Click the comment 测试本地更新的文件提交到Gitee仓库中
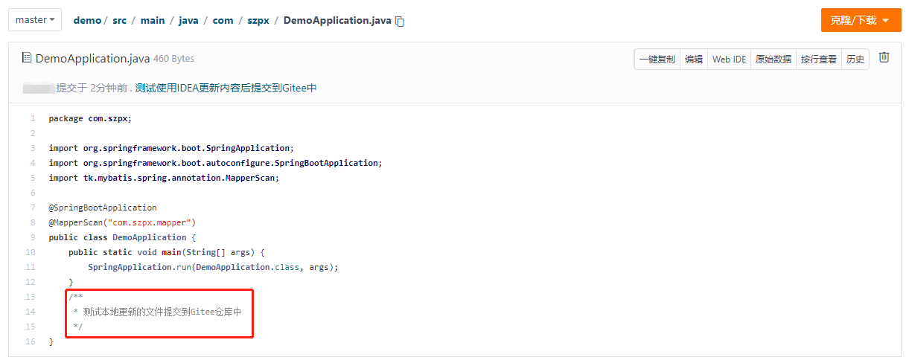This screenshot has height=360, width=909. click(x=162, y=312)
